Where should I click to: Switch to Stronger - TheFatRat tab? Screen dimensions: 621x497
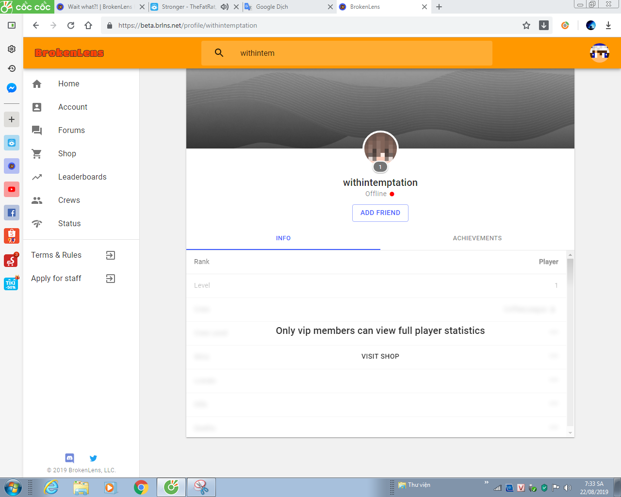pos(189,7)
